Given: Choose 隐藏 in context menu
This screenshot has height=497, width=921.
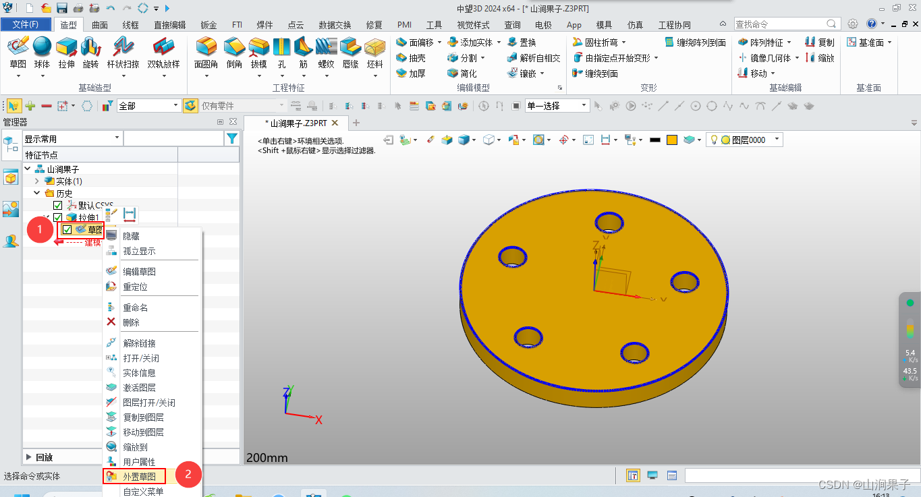Looking at the screenshot, I should tap(131, 236).
